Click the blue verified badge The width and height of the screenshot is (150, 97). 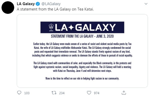pos(38,4)
